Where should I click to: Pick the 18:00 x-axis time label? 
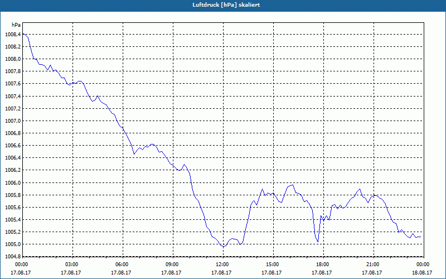coord(323,264)
